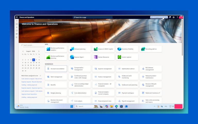Open the Bank management workspace

[56, 77]
